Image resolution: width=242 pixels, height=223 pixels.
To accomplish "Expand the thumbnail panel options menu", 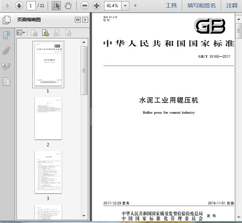I will (x=21, y=33).
